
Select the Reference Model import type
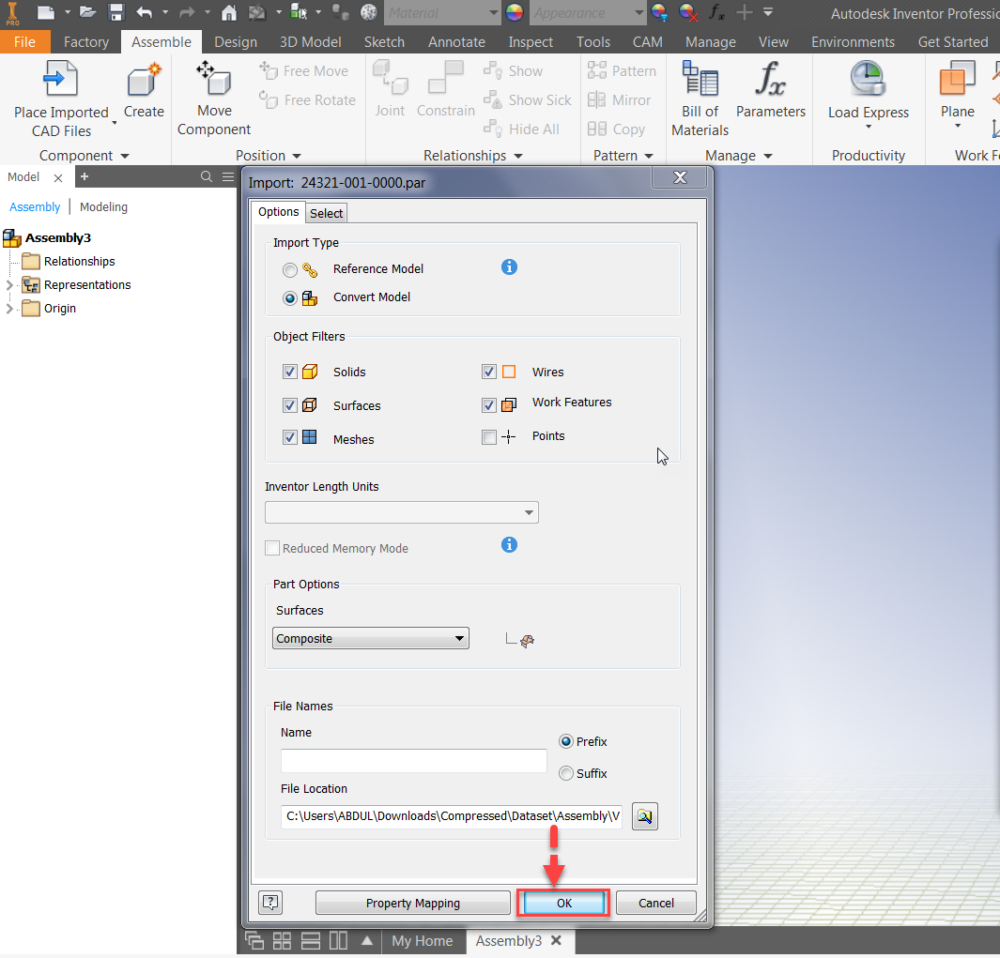[x=289, y=269]
